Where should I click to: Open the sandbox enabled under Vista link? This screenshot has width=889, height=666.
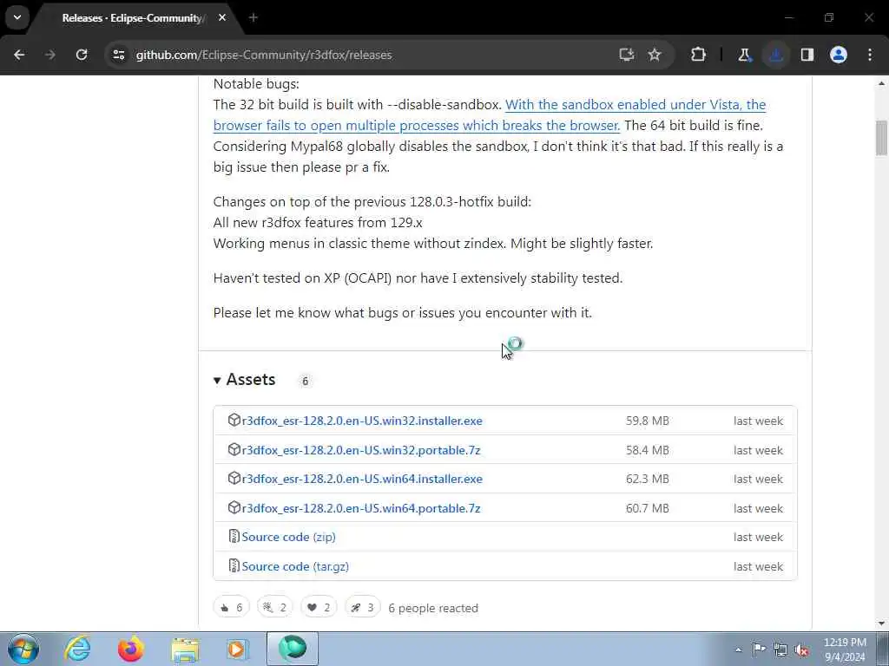pyautogui.click(x=490, y=115)
